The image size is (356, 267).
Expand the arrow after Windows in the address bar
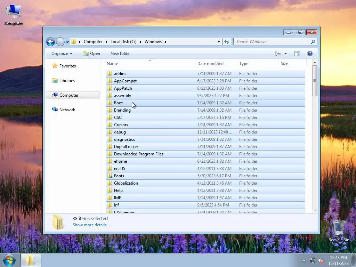coord(166,42)
